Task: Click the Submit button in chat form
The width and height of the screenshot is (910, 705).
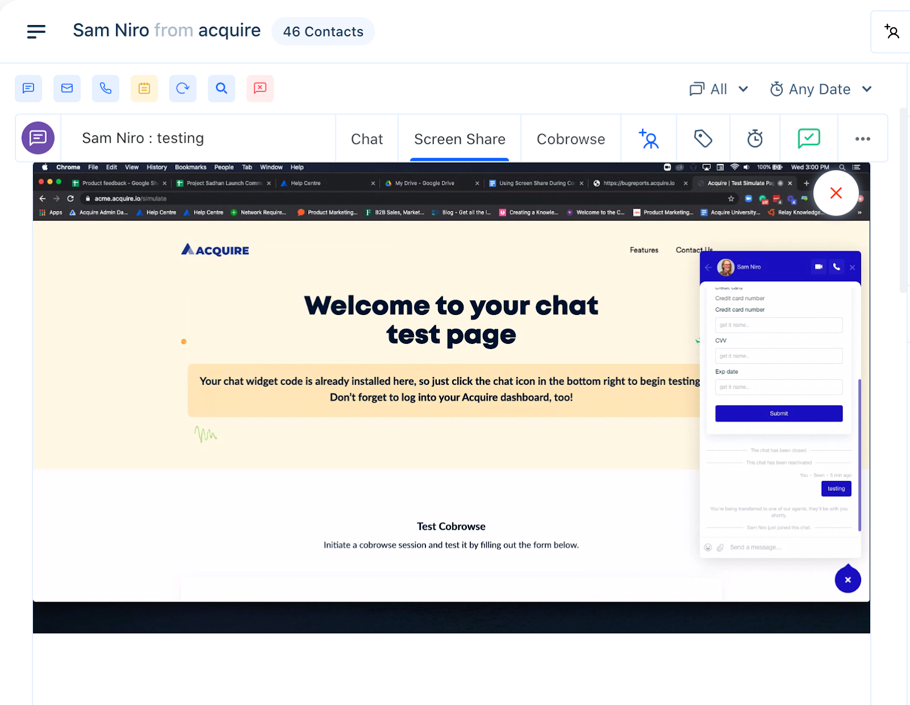Action: click(779, 413)
